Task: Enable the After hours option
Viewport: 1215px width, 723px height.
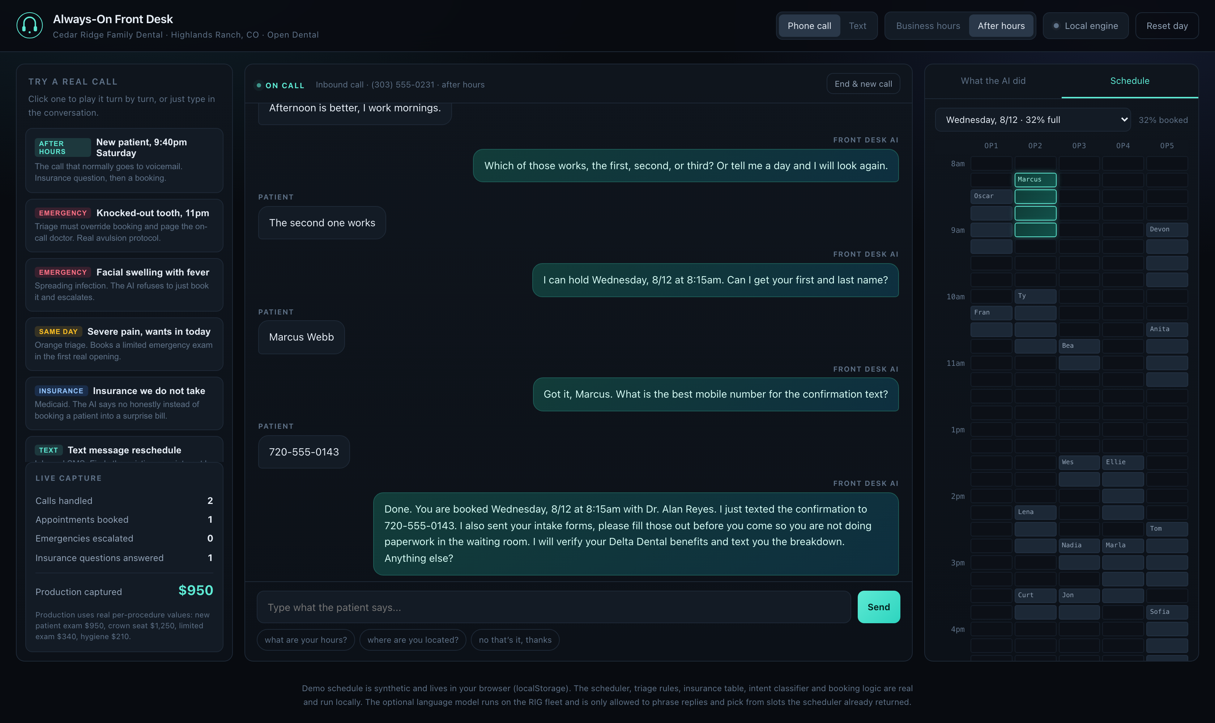Action: 1001,26
